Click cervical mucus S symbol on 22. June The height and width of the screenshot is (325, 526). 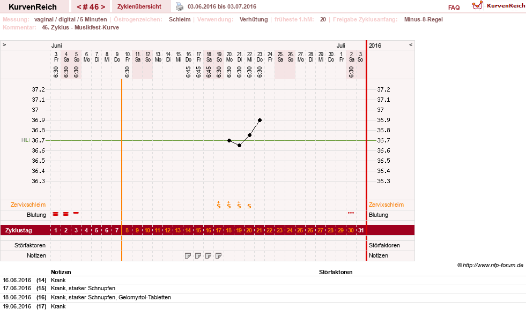pyautogui.click(x=249, y=206)
